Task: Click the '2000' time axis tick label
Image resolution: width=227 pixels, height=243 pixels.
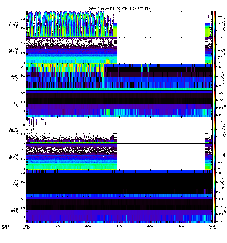Action: (x=88, y=226)
